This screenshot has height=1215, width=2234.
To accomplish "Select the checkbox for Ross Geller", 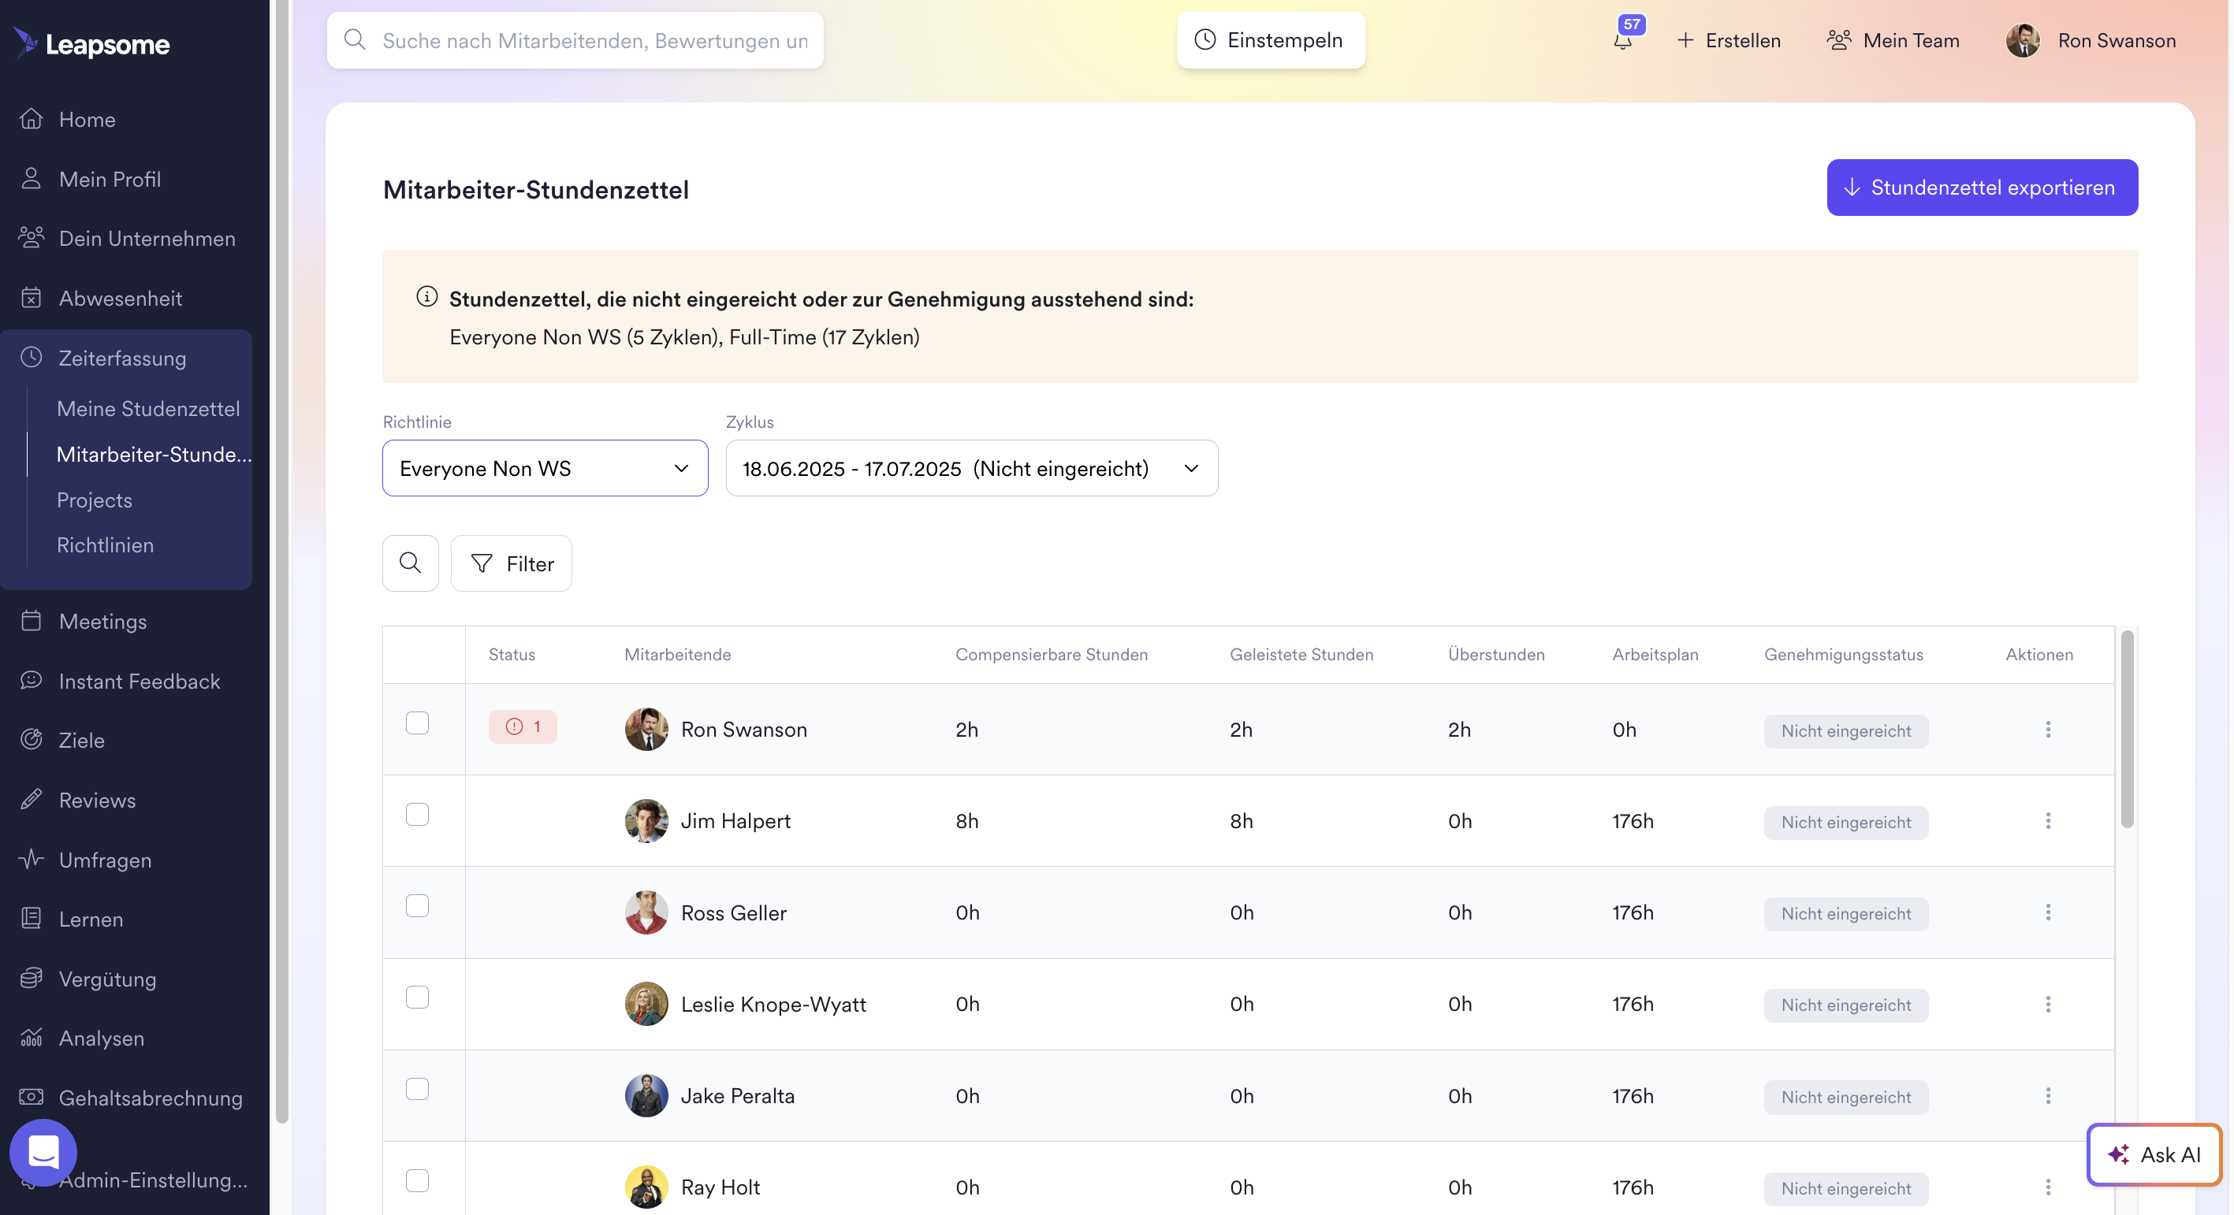I will [417, 905].
